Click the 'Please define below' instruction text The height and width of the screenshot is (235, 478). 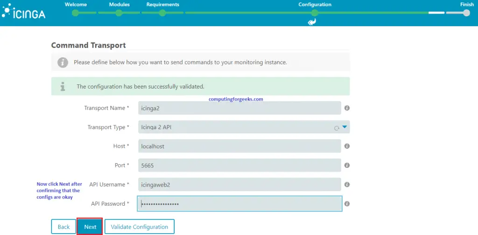click(x=180, y=62)
